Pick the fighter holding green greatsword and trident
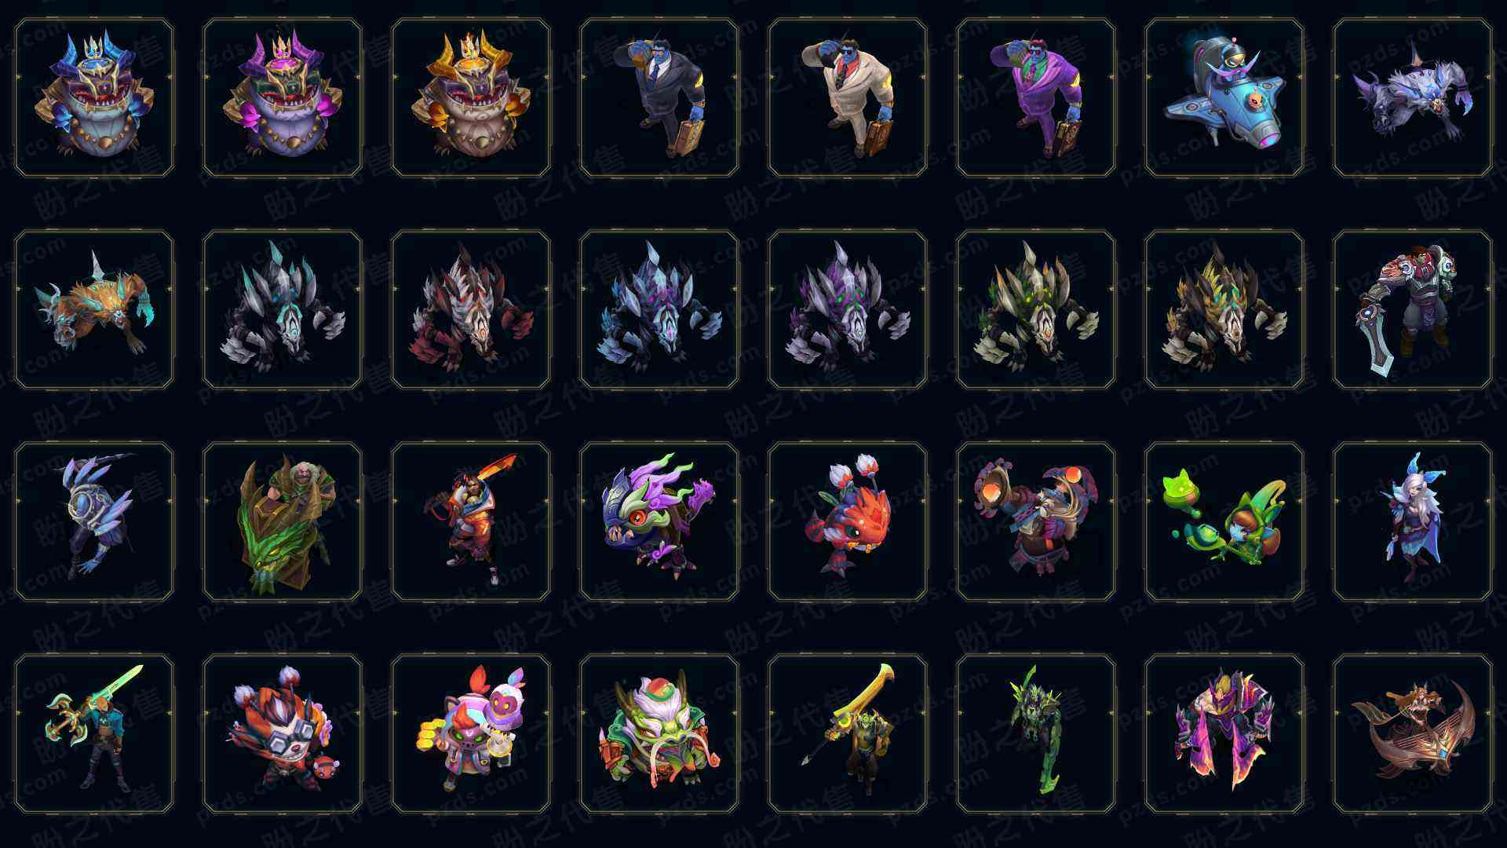Image resolution: width=1507 pixels, height=848 pixels. pos(94,733)
